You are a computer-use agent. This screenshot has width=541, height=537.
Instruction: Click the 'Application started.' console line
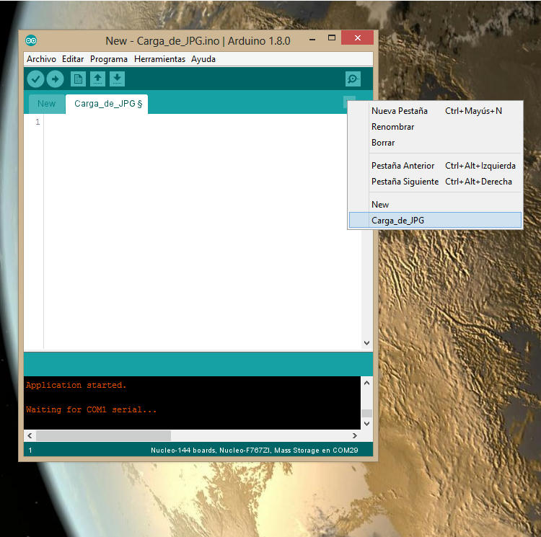click(76, 385)
